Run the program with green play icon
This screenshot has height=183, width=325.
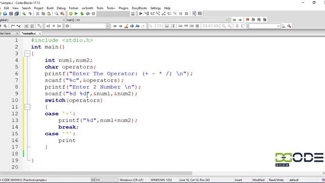point(76,14)
